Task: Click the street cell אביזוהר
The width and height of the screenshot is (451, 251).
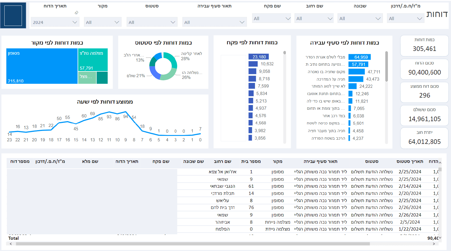Action: coord(222,222)
